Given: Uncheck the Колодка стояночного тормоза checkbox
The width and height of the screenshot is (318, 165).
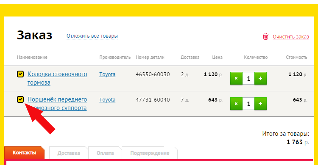Looking at the screenshot, I should [20, 74].
